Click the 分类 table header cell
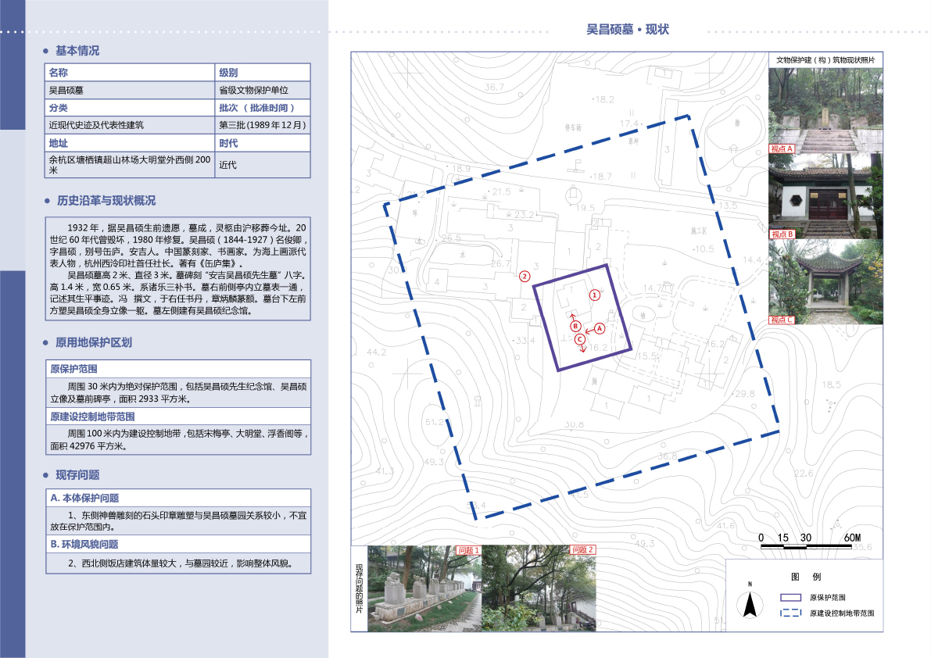Viewport: 931px width, 658px height. [x=130, y=108]
